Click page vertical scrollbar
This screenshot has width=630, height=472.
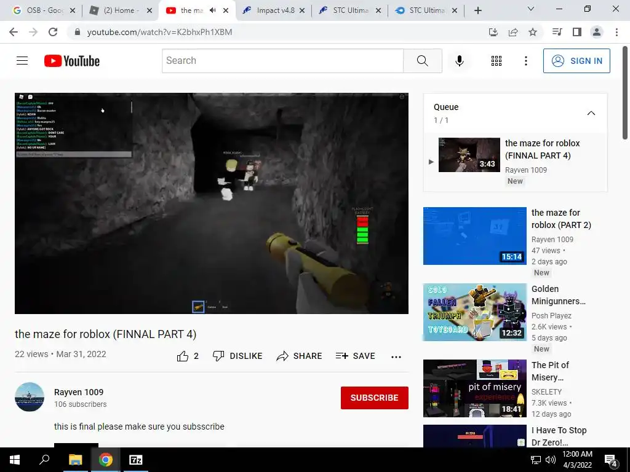[x=625, y=93]
